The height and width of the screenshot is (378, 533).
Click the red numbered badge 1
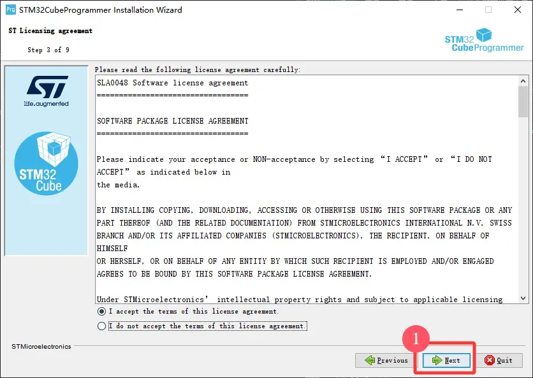tap(416, 339)
